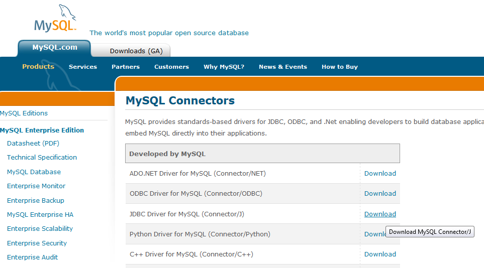Viewport: 484px width, 268px height.
Task: Click the Why MySQL? menu item
Action: [x=224, y=67]
